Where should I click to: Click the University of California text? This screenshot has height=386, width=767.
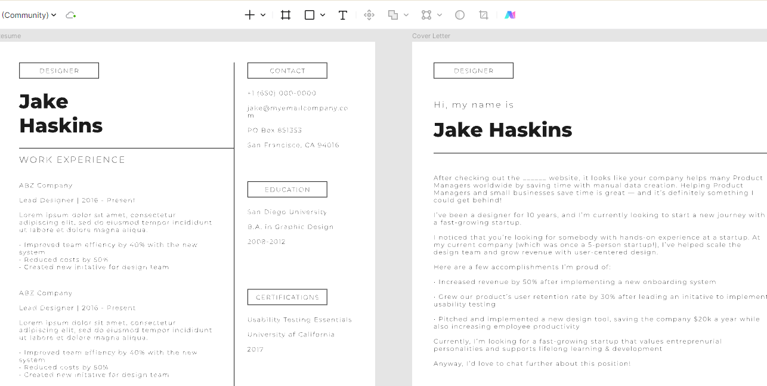pos(291,335)
